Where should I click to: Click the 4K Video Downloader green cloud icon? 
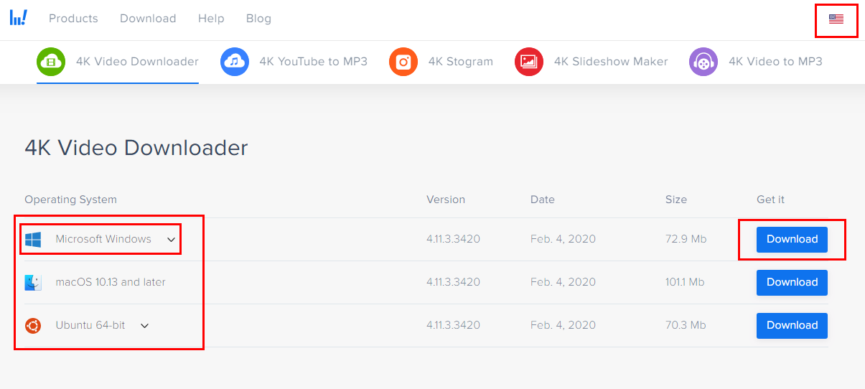(x=51, y=62)
